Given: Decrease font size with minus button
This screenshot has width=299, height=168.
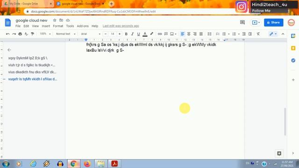Looking at the screenshot, I should (106, 34).
